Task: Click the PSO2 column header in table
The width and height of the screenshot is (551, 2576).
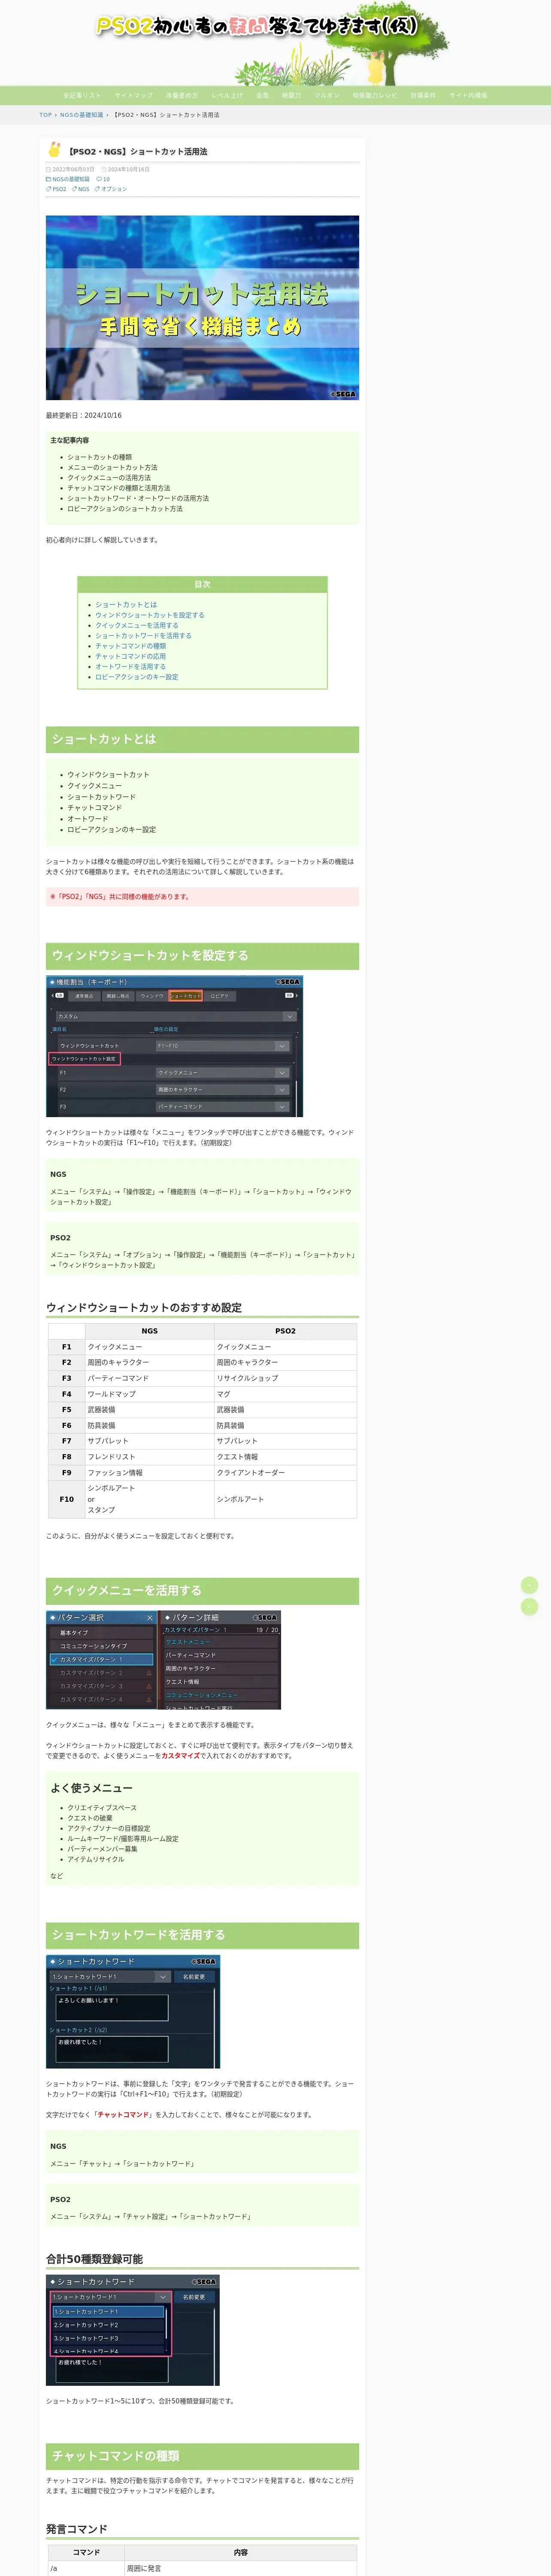Action: (285, 1331)
